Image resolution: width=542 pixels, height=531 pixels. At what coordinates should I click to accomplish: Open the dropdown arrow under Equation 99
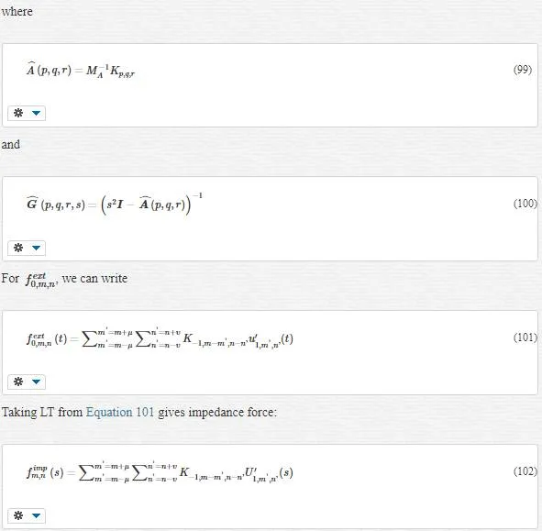point(36,113)
